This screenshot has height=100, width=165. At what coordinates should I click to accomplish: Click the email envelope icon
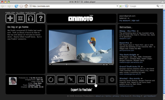61,80
